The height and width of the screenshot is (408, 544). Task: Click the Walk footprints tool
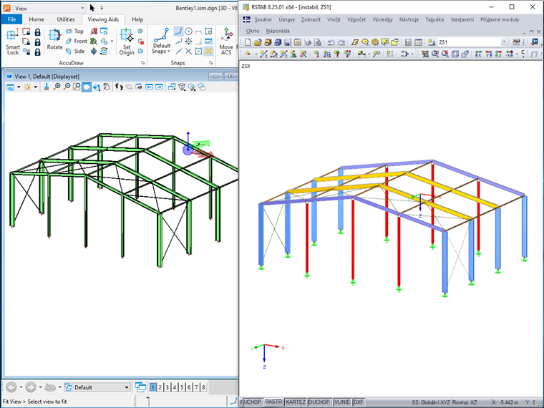tap(119, 87)
